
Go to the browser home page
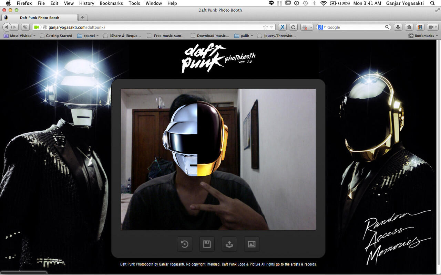(409, 27)
